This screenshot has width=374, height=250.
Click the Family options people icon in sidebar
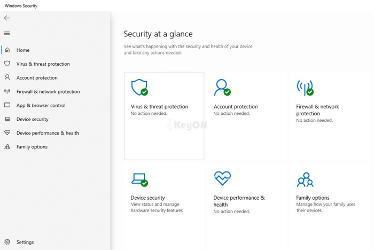pos(7,147)
